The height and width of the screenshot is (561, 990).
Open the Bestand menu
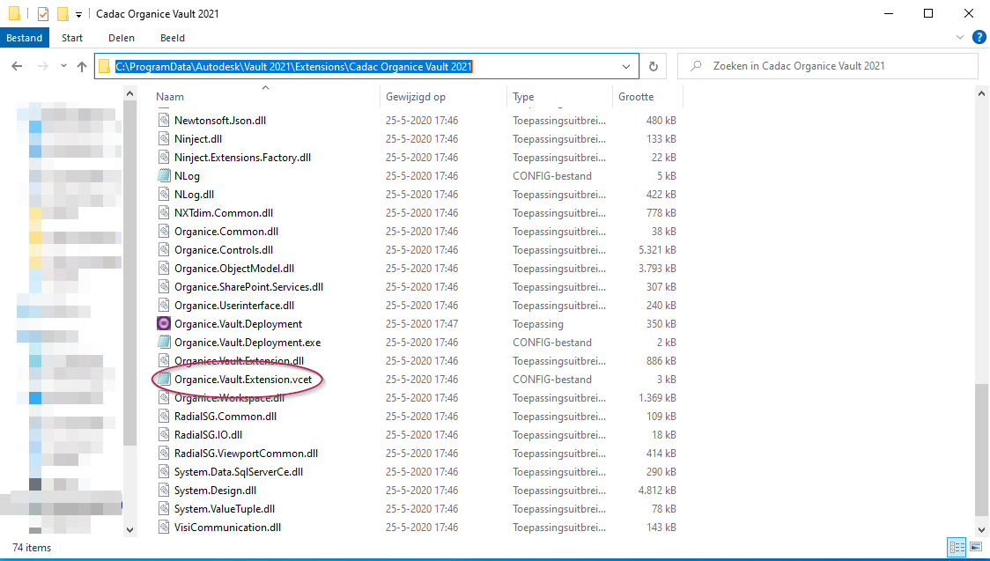pos(25,38)
